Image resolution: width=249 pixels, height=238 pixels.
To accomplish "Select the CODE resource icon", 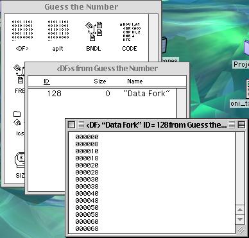I will (130, 31).
